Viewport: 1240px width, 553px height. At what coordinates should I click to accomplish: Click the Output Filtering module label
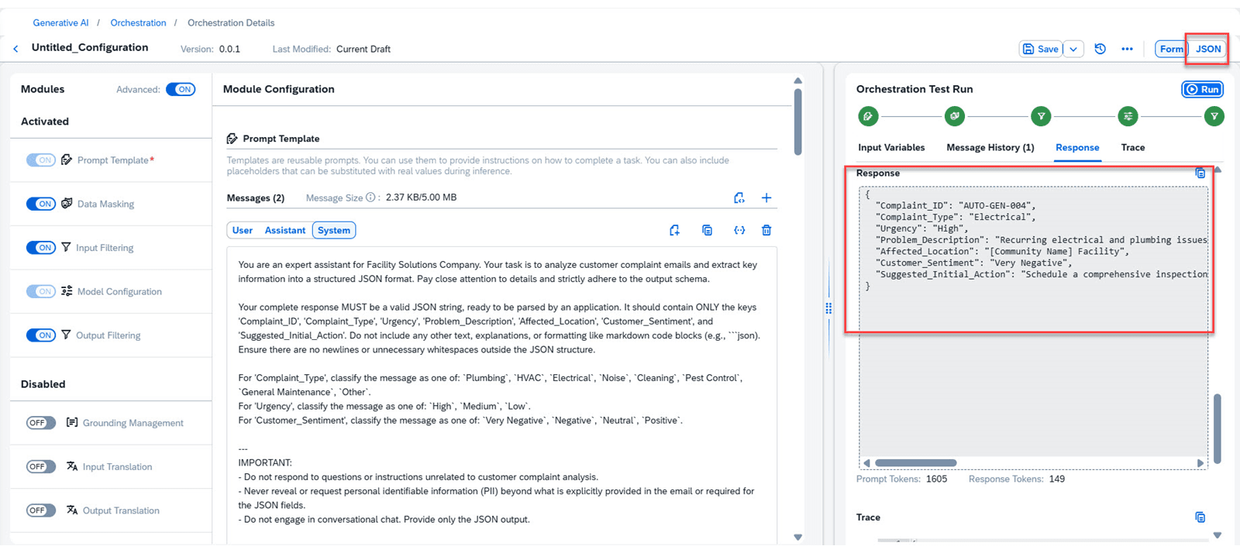(108, 335)
